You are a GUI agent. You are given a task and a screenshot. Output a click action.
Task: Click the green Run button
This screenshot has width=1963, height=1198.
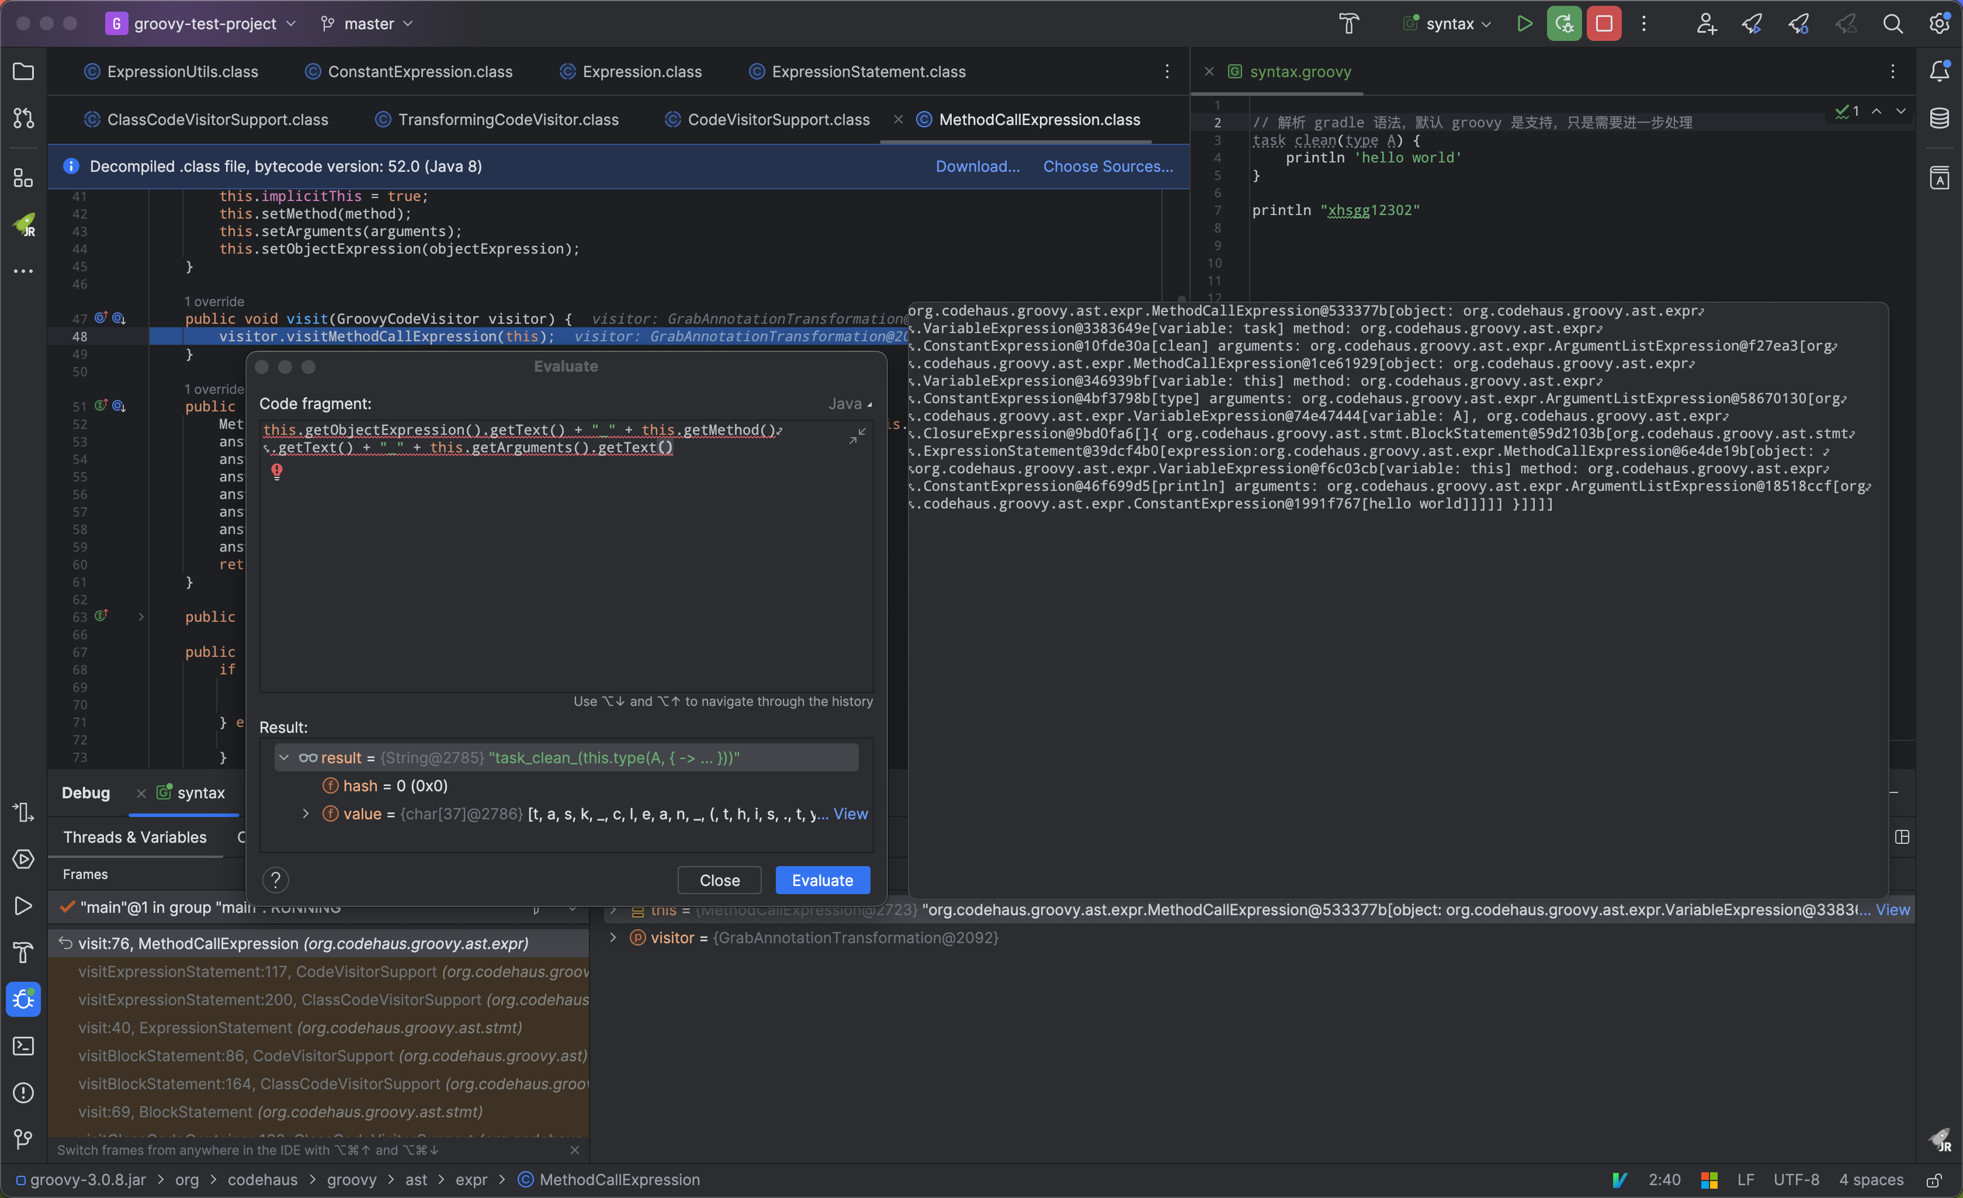coord(1524,24)
